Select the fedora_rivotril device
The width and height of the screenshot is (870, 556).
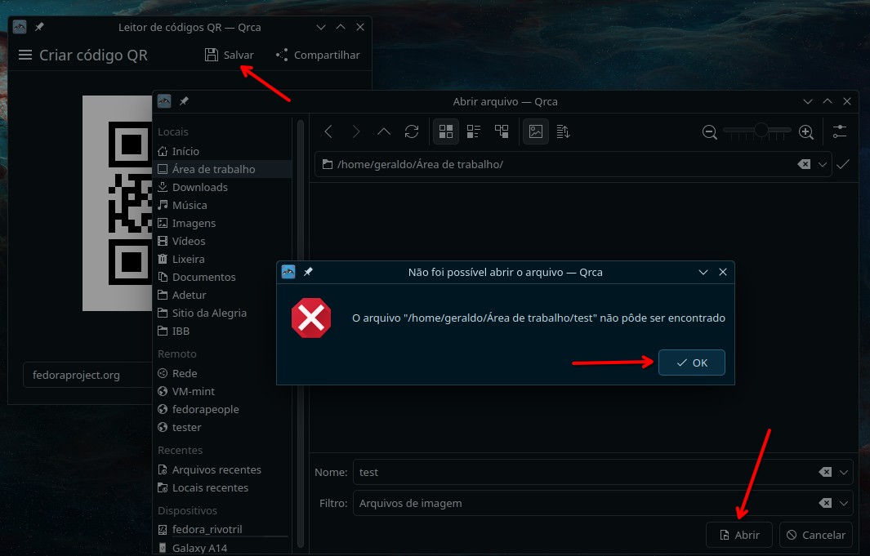(222, 529)
